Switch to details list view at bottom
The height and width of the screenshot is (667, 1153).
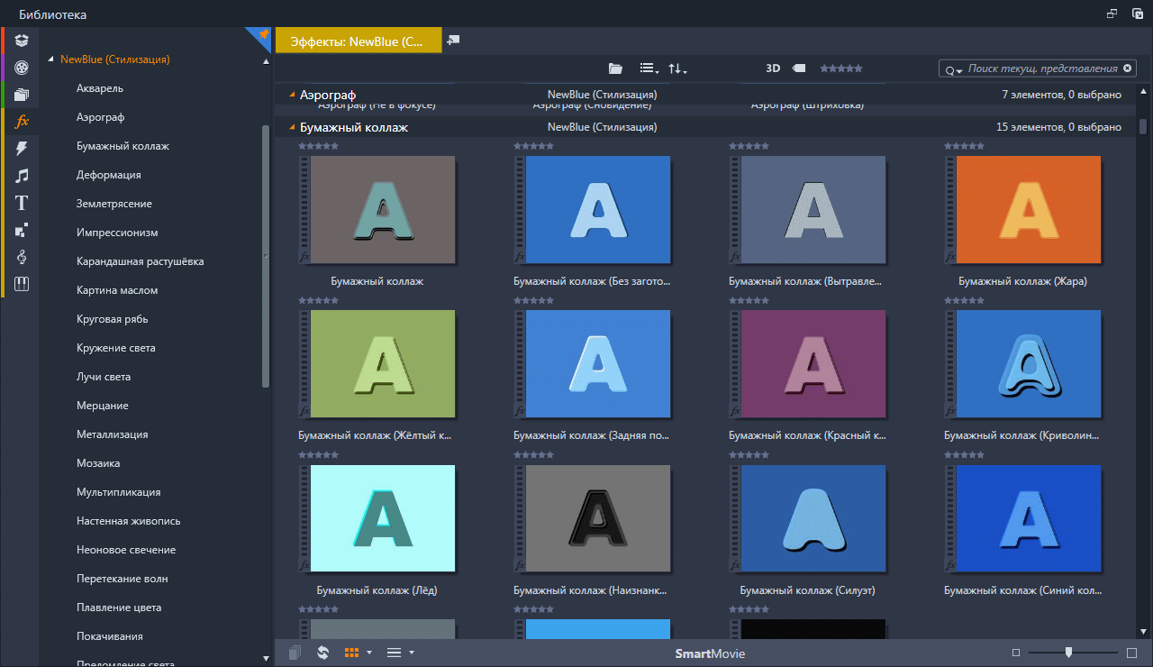[394, 653]
